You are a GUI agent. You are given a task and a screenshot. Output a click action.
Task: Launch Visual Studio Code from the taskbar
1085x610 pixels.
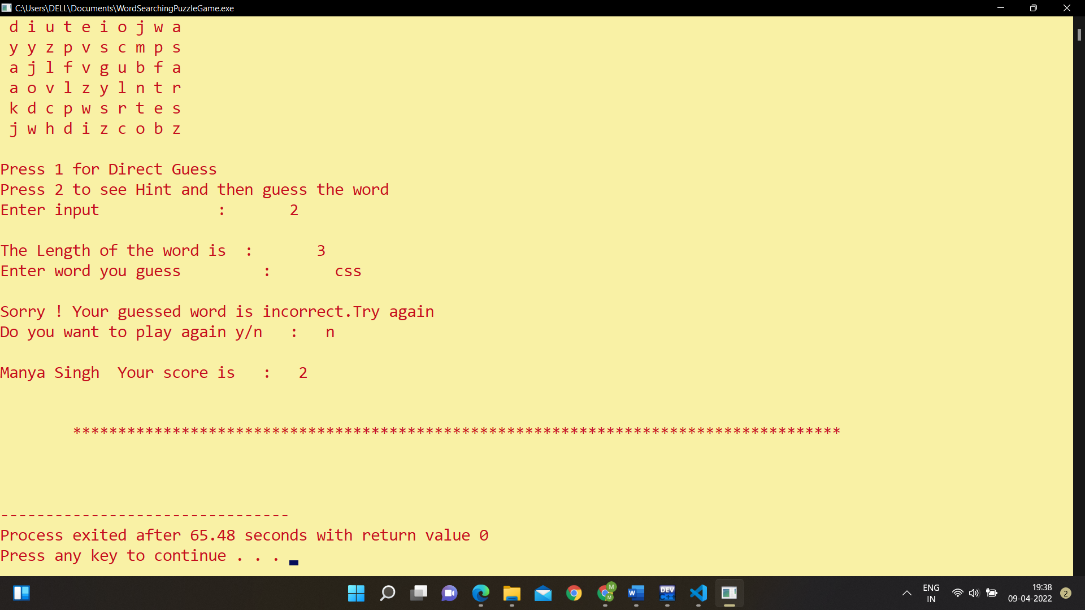[698, 593]
